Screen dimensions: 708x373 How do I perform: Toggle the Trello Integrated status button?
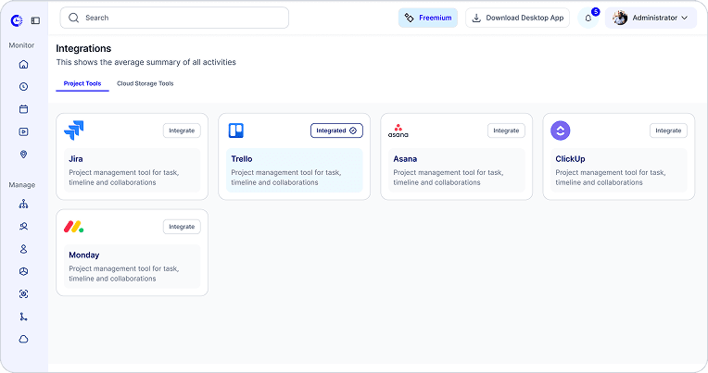336,131
